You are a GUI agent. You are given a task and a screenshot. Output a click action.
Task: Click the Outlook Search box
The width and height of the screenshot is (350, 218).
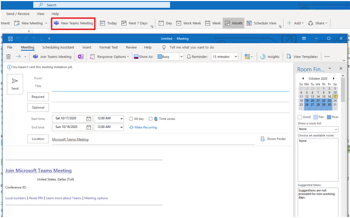pos(102,5)
